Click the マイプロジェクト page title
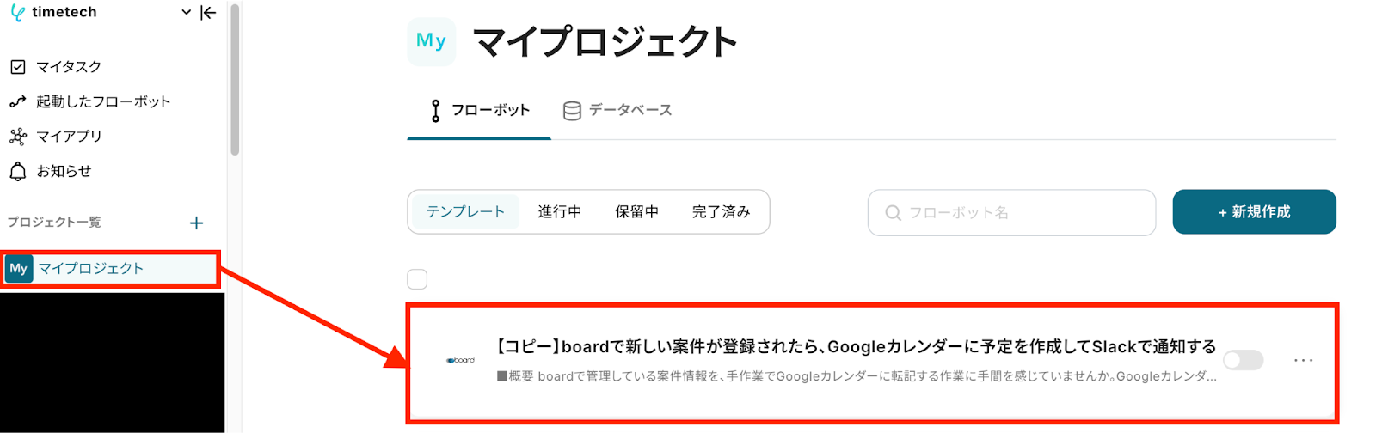This screenshot has width=1376, height=433. point(605,41)
